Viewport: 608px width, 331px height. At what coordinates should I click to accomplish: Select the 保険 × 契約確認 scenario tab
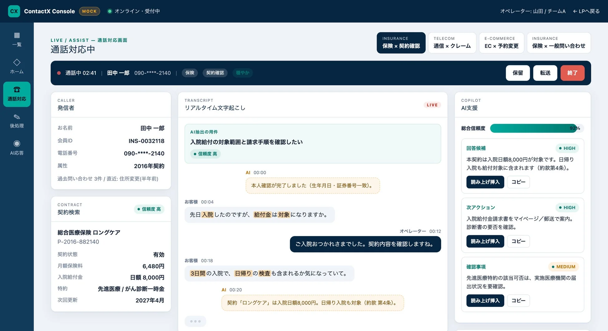401,43
